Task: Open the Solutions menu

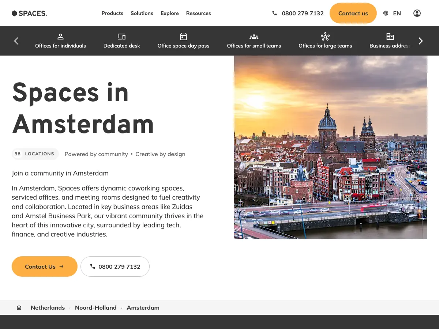Action: coord(142,13)
